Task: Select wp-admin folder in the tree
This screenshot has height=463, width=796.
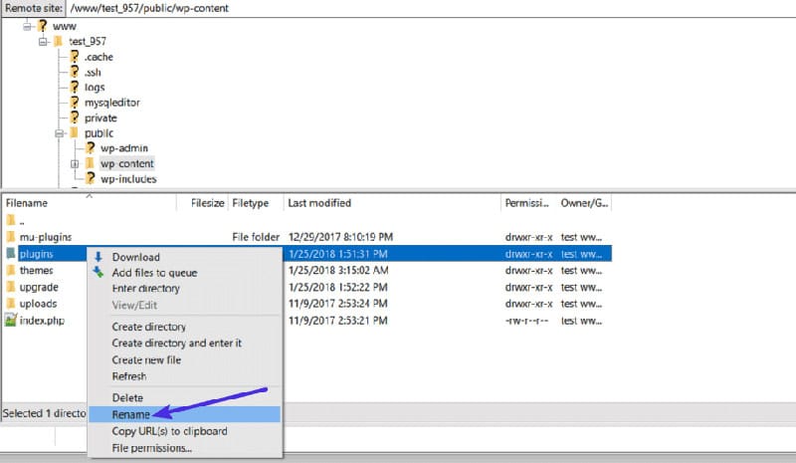Action: [x=123, y=147]
